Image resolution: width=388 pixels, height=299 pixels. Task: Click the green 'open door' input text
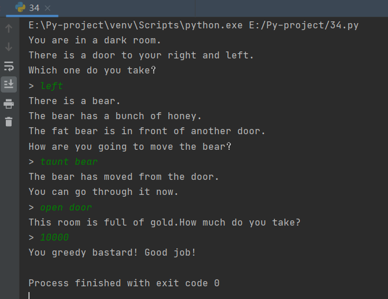(66, 208)
